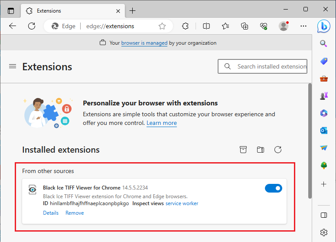The height and width of the screenshot is (242, 336).
Task: Click the Extensions puzzle icon in toolbar
Action: 185,26
